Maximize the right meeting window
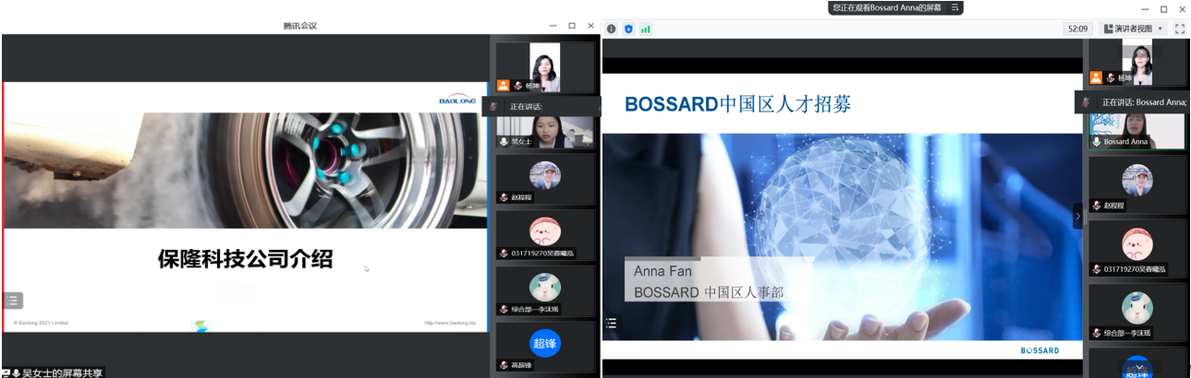This screenshot has height=378, width=1191. [x=1163, y=8]
